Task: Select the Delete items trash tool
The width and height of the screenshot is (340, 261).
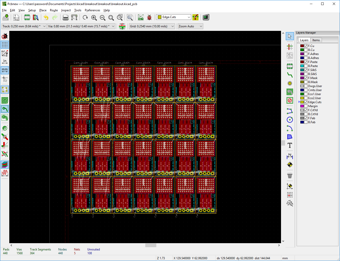Action: (x=290, y=175)
